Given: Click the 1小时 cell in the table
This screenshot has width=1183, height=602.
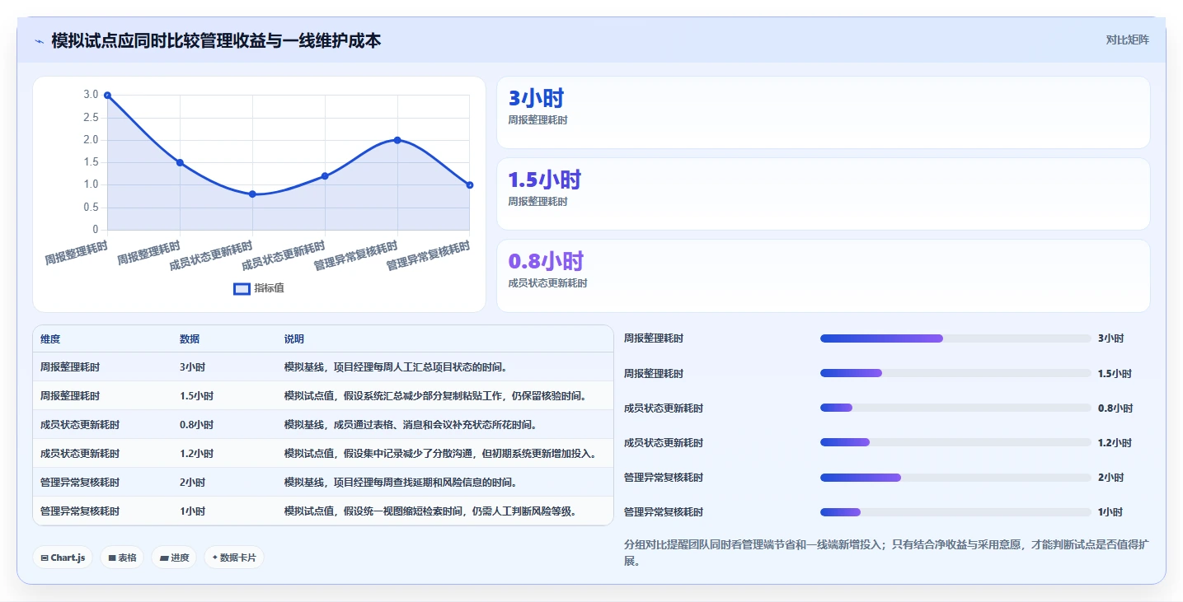Looking at the screenshot, I should point(191,511).
